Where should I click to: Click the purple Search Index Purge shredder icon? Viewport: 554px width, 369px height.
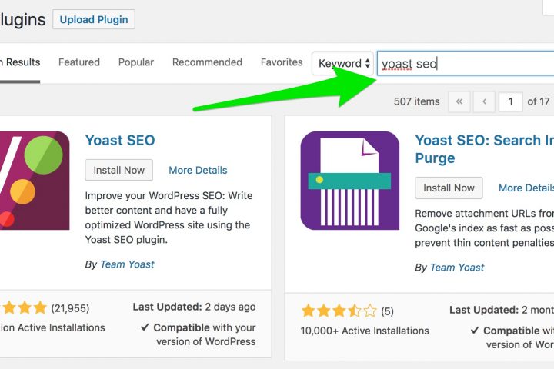point(350,181)
